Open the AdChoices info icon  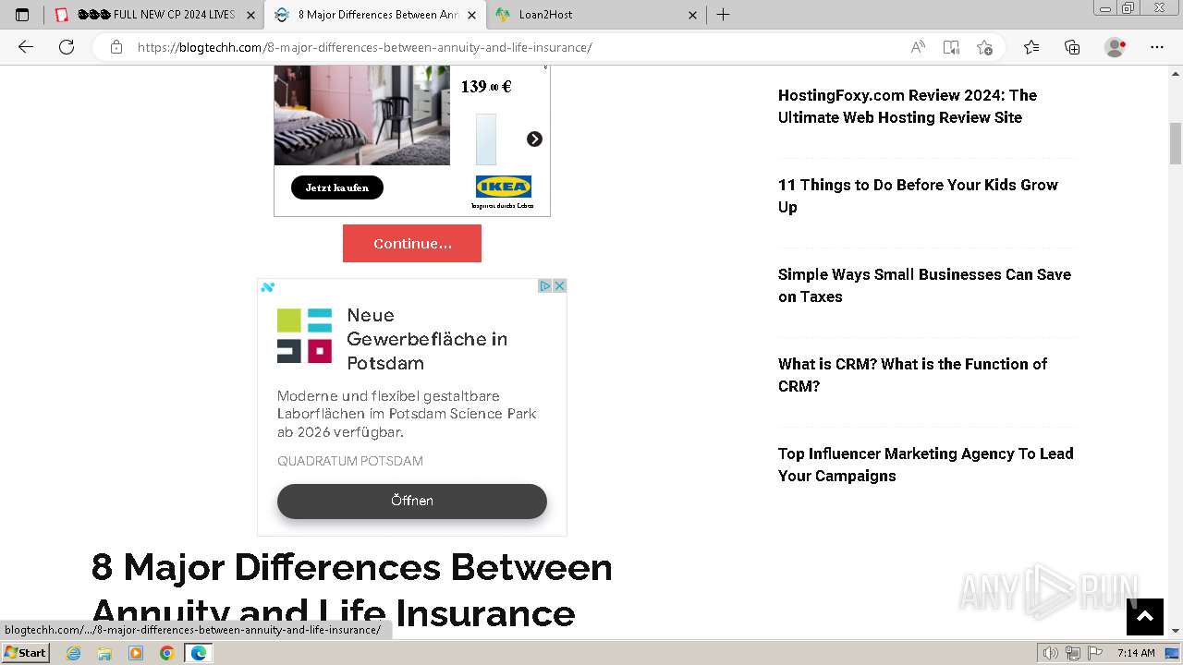(545, 286)
